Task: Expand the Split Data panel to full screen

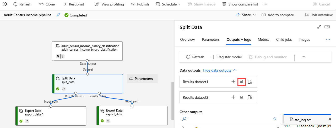Action: pos(319,27)
